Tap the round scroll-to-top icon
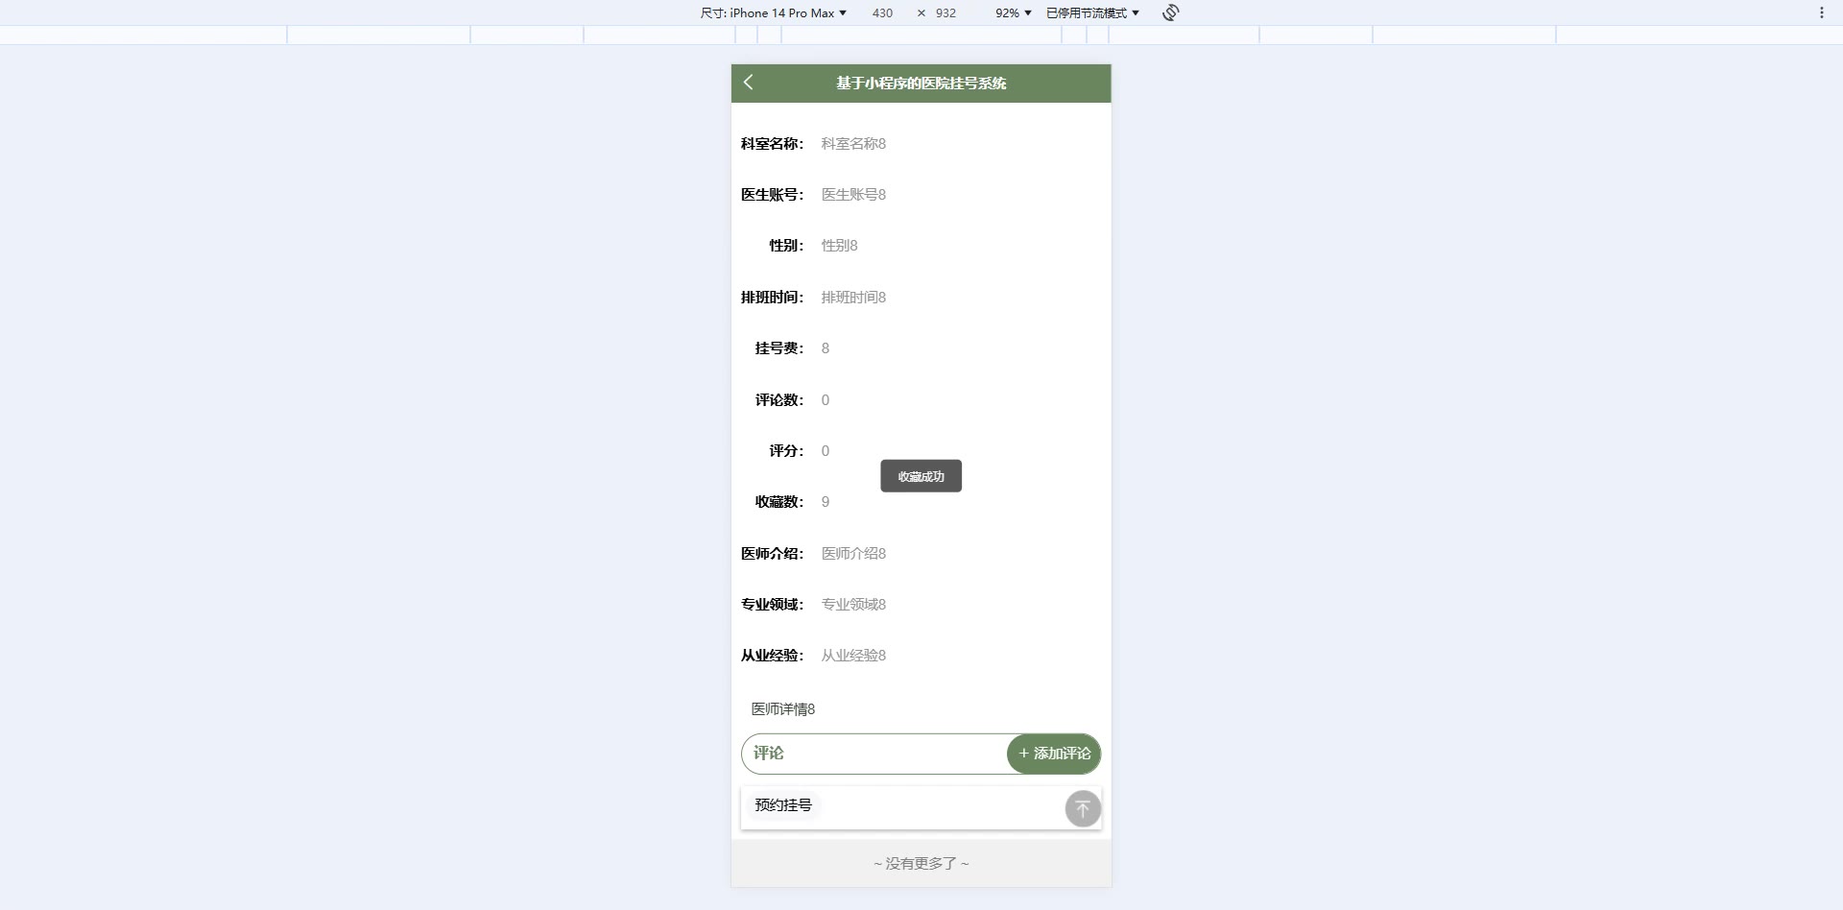This screenshot has width=1843, height=910. 1083,808
